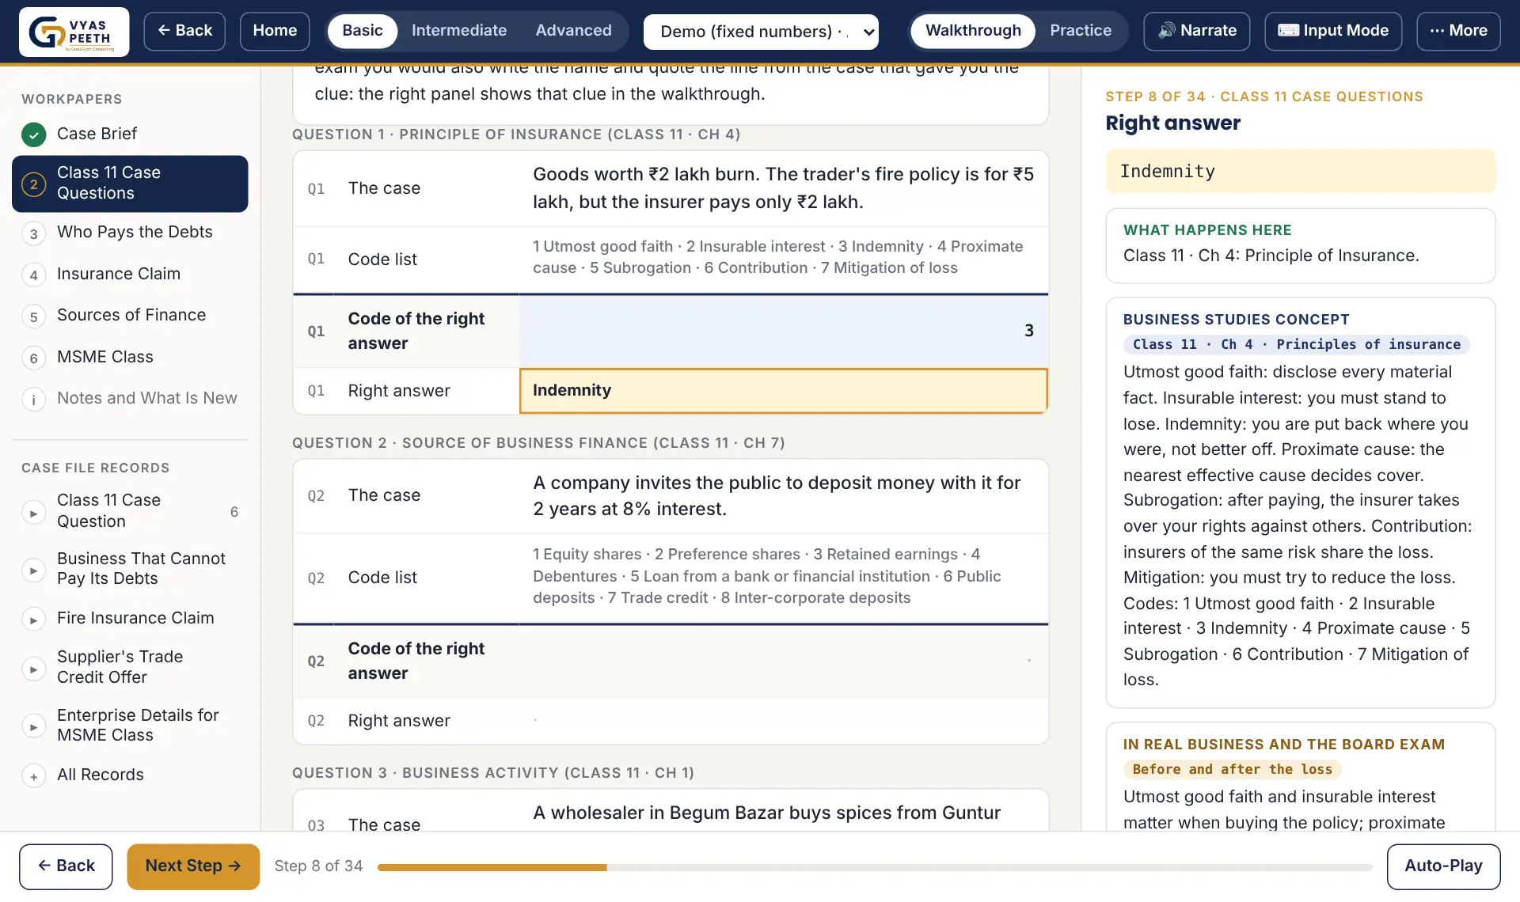1520x902 pixels.
Task: Switch to Practice mode
Action: point(1081,31)
